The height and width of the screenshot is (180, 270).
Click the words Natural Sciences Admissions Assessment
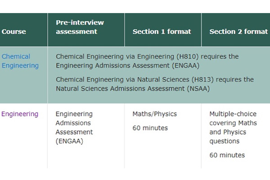click(x=120, y=89)
